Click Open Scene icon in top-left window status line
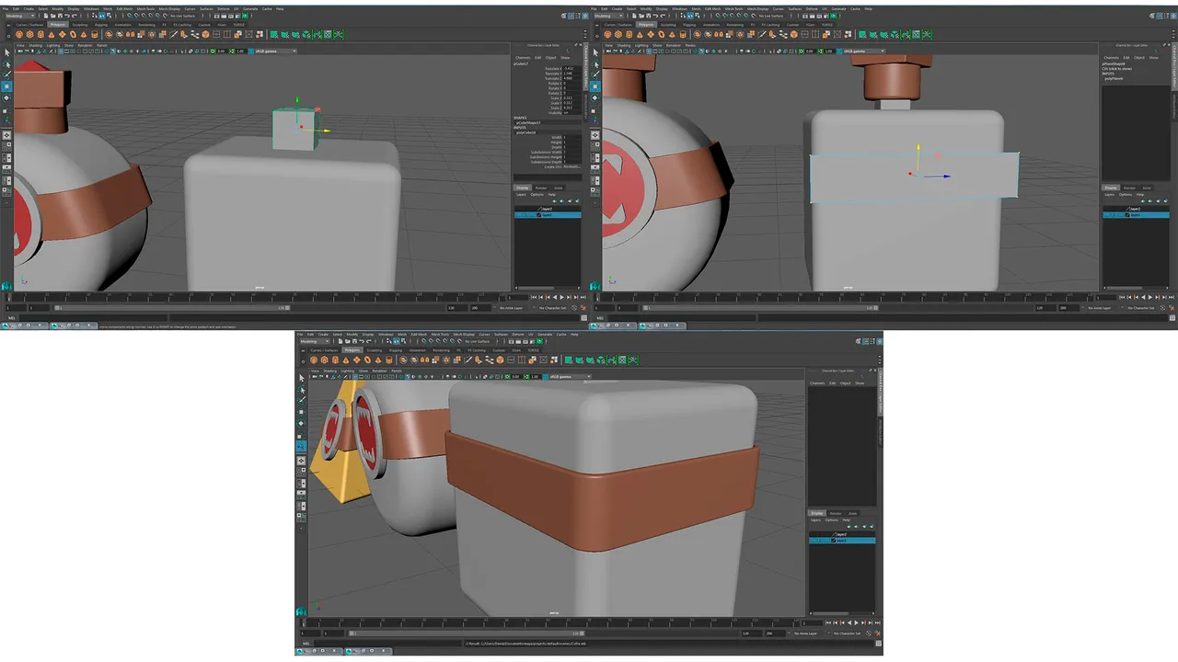The width and height of the screenshot is (1178, 662). [x=53, y=16]
